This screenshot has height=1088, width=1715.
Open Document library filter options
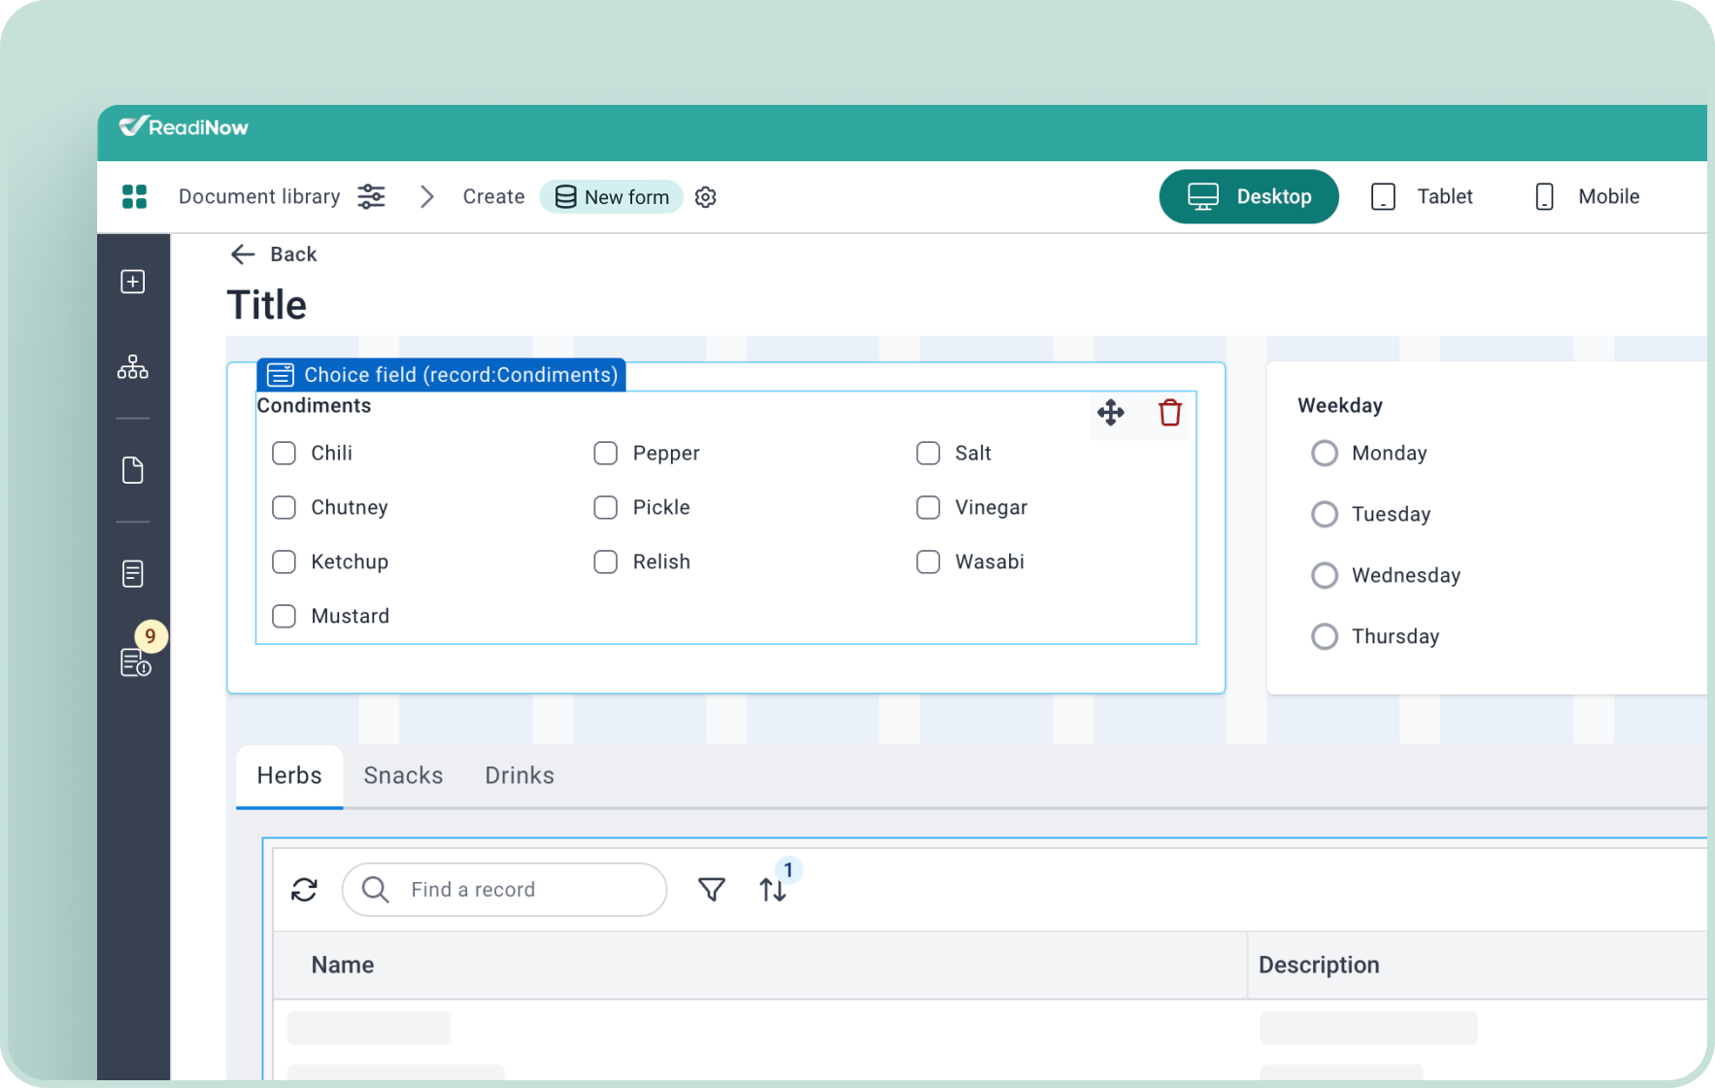coord(371,197)
